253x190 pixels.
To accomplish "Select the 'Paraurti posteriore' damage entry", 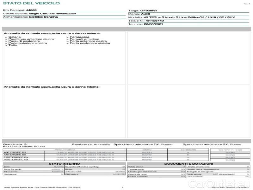I will point(24,41).
